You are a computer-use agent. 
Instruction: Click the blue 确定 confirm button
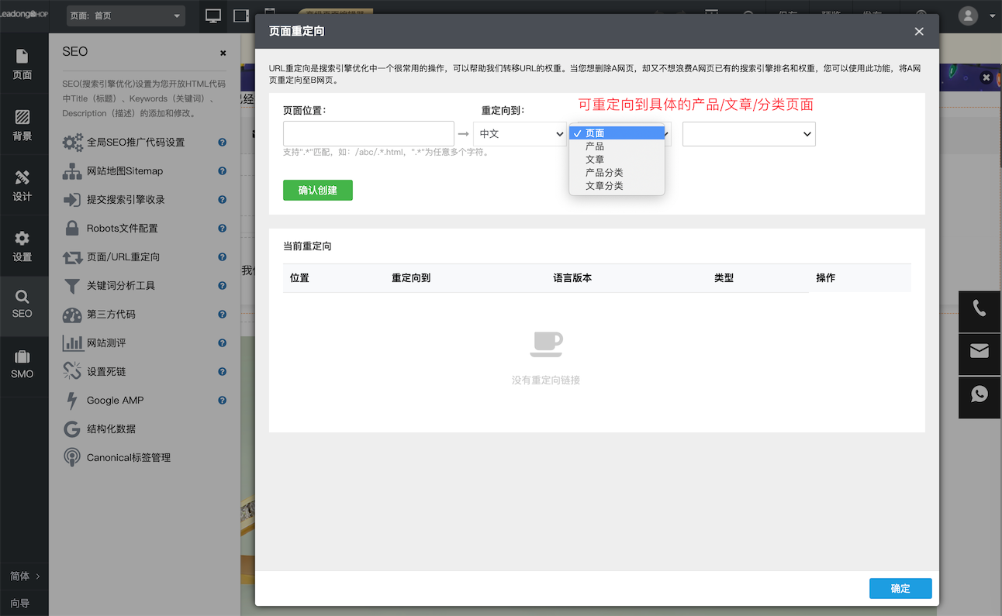(x=900, y=588)
